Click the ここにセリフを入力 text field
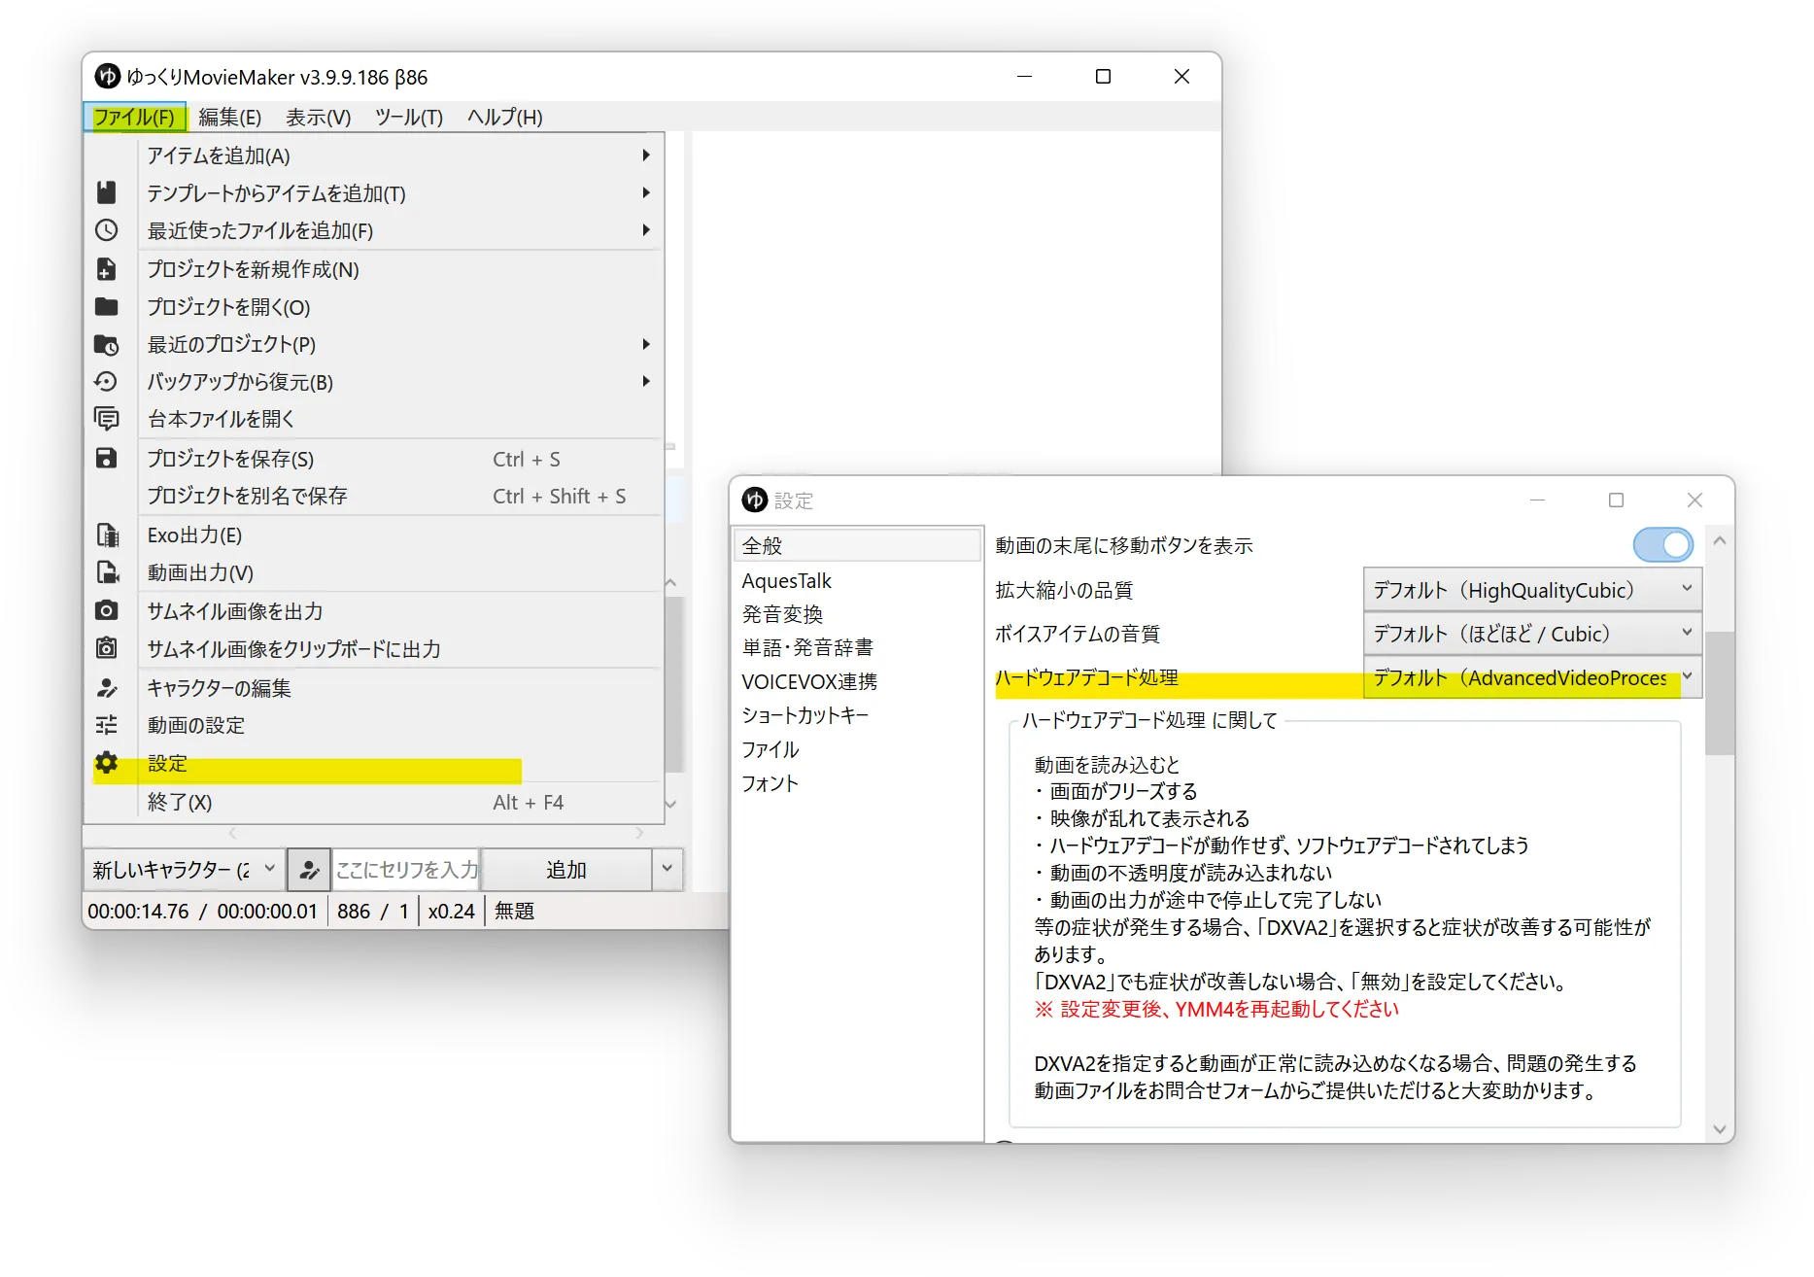Image resolution: width=1814 pixels, height=1277 pixels. (x=406, y=870)
